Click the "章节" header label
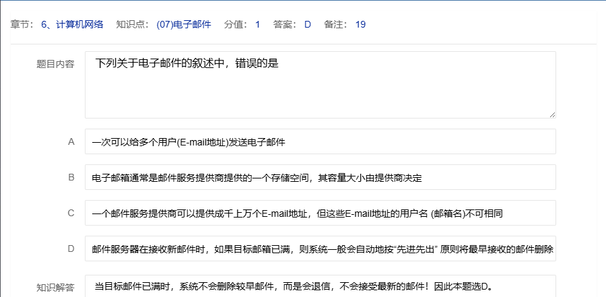 point(22,25)
